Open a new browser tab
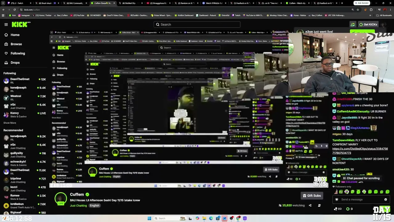The image size is (394, 222). (342, 3)
